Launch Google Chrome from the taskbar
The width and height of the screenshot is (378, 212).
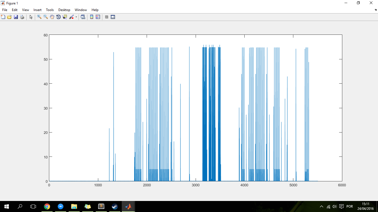click(47, 206)
